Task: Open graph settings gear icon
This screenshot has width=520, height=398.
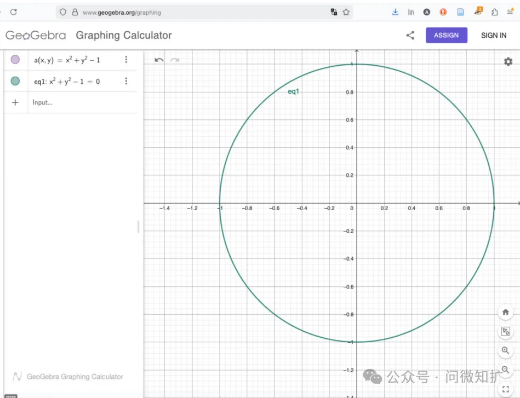Action: pos(508,62)
